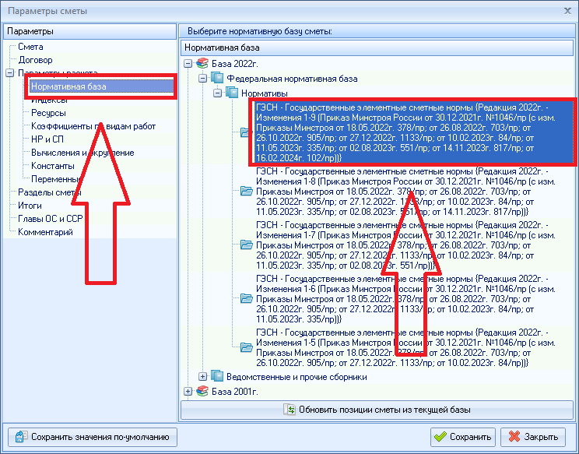Click the folder icon of ГЭСН Изменения 1-5

point(246,347)
